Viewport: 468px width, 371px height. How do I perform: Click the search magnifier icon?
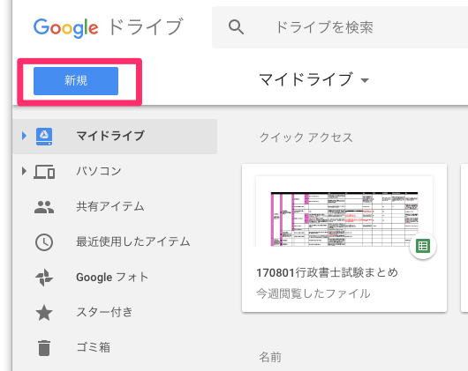pyautogui.click(x=236, y=27)
